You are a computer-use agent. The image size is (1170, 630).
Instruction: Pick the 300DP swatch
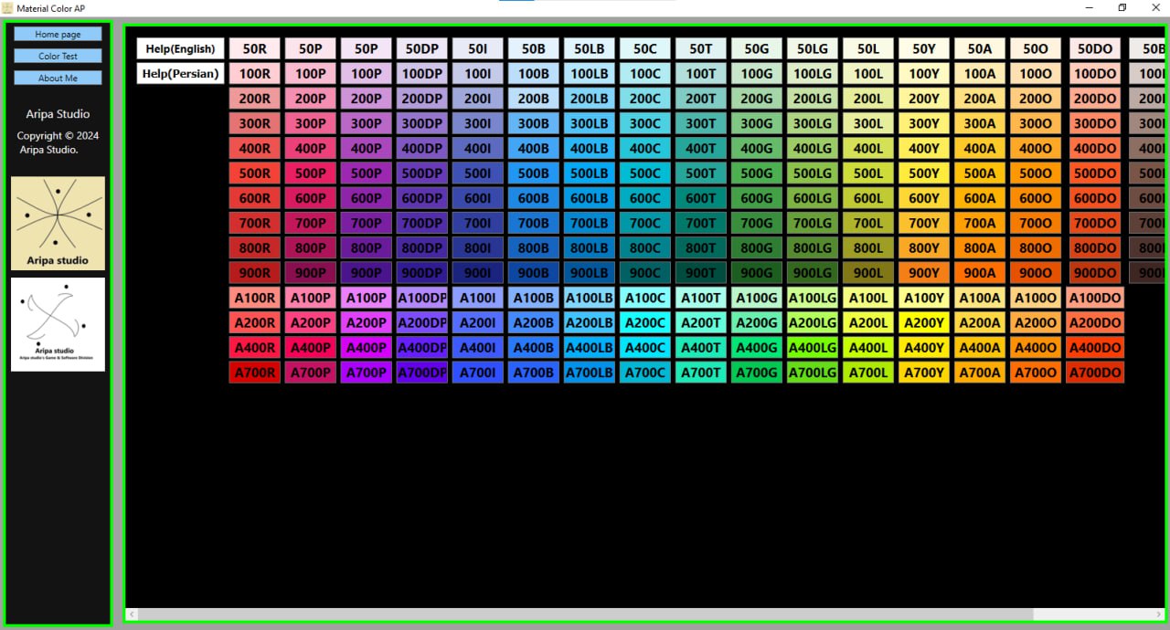point(422,123)
